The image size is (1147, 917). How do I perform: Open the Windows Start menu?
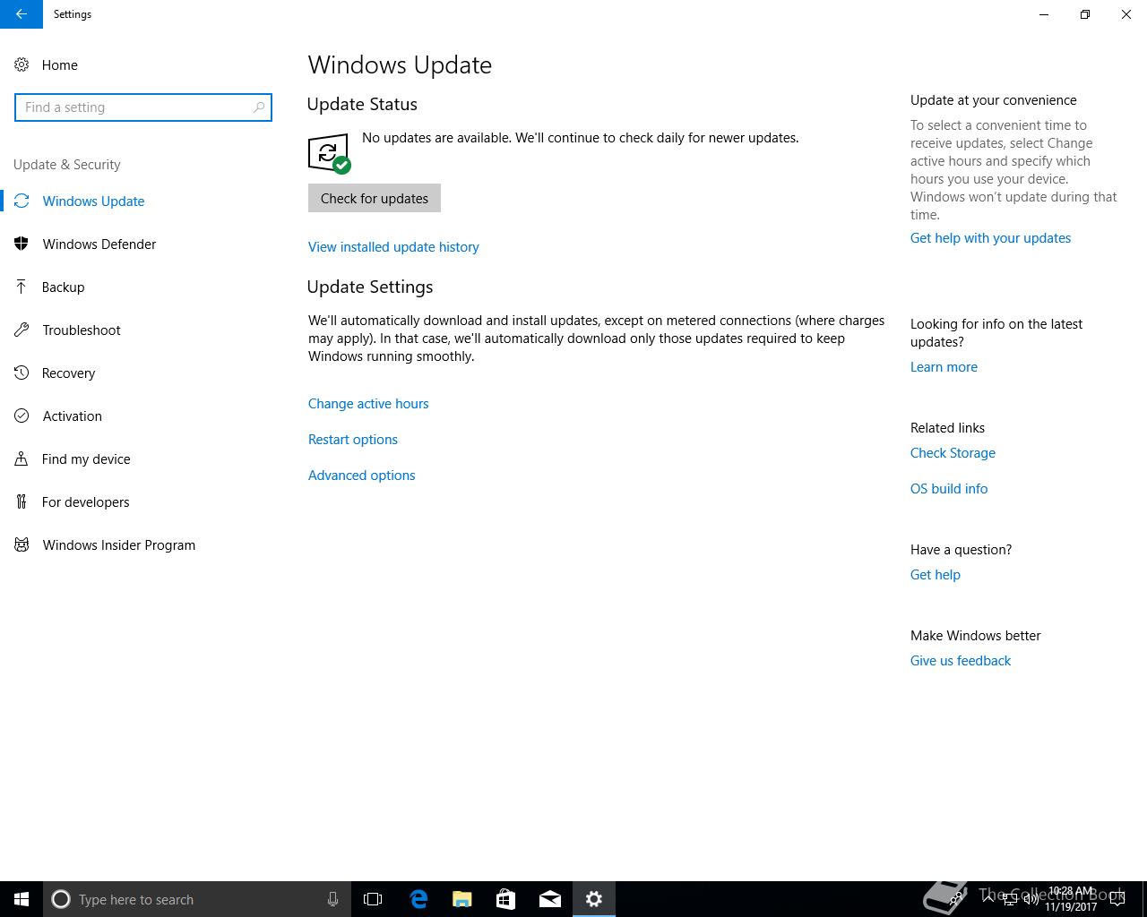pyautogui.click(x=22, y=899)
